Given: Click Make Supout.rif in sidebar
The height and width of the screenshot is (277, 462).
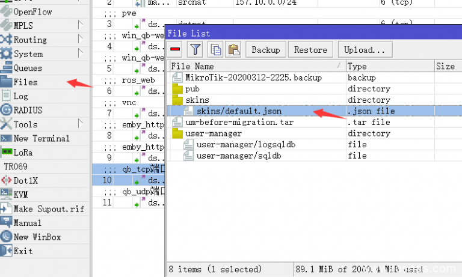Looking at the screenshot, I should (x=48, y=209).
